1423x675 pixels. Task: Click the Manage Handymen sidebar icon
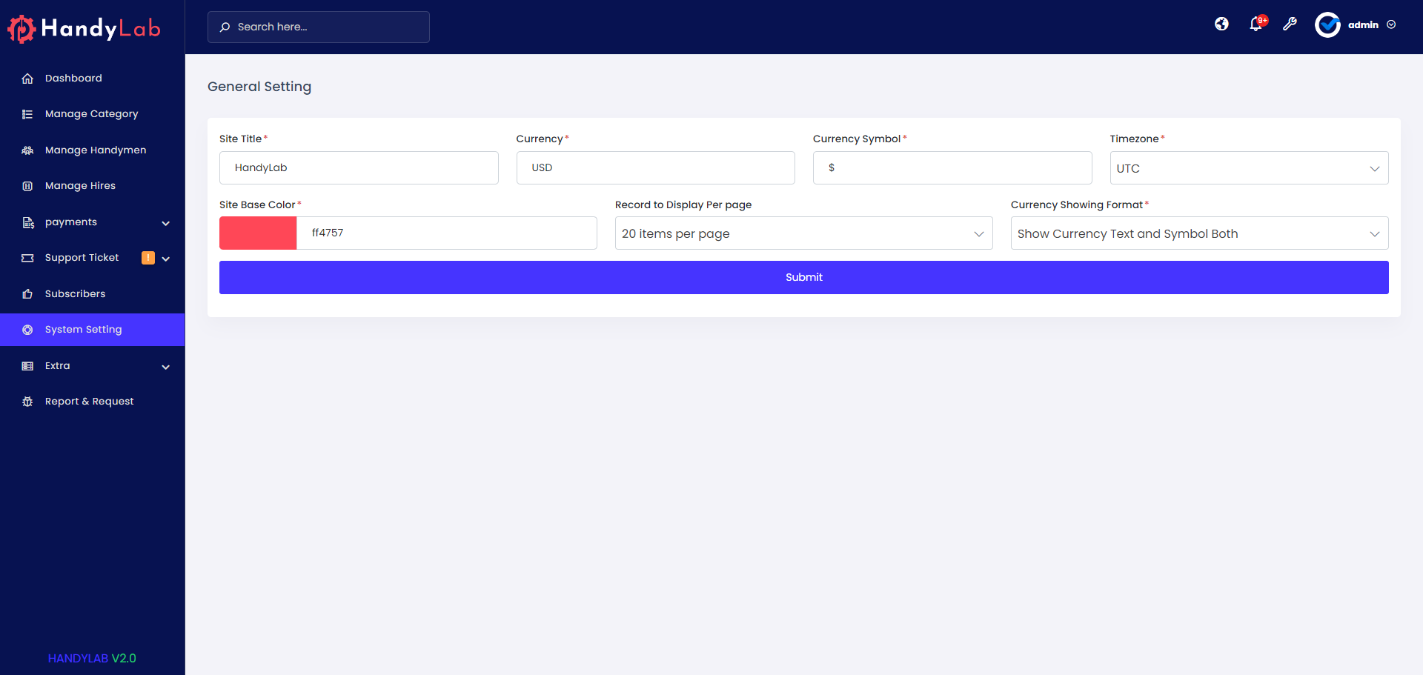tap(27, 150)
